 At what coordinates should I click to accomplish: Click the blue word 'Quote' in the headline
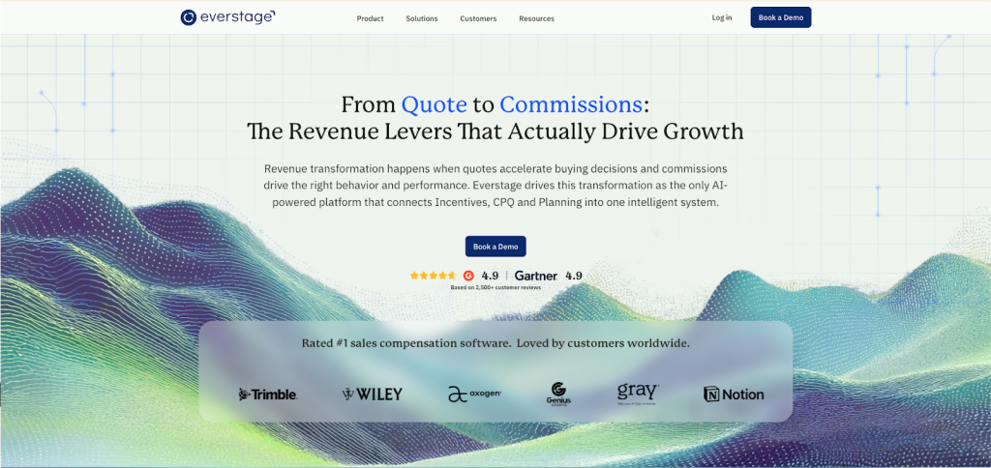click(434, 104)
